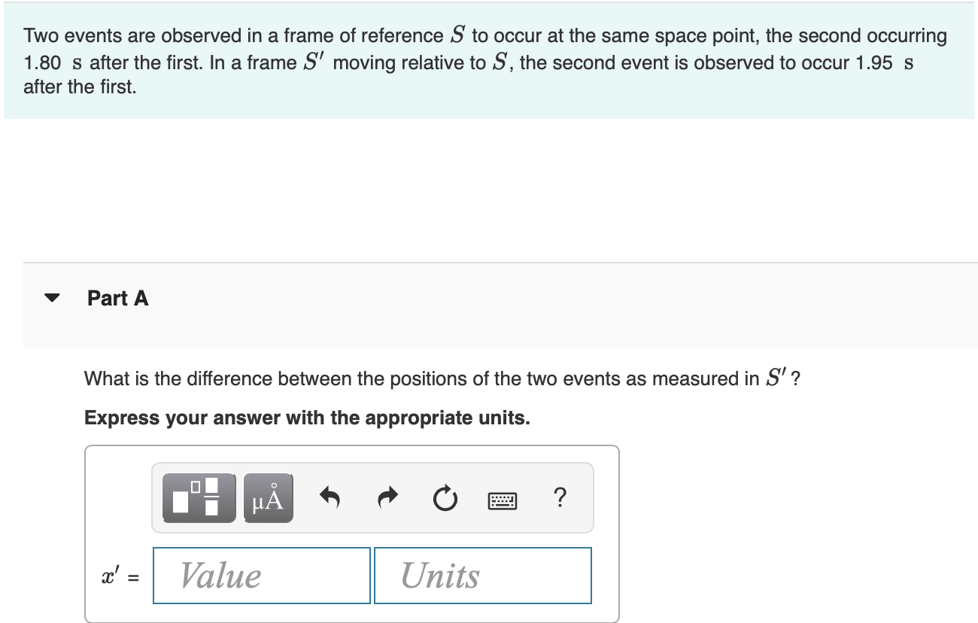Click inside the Value input field
Viewport: 978px width, 623px height.
(261, 575)
